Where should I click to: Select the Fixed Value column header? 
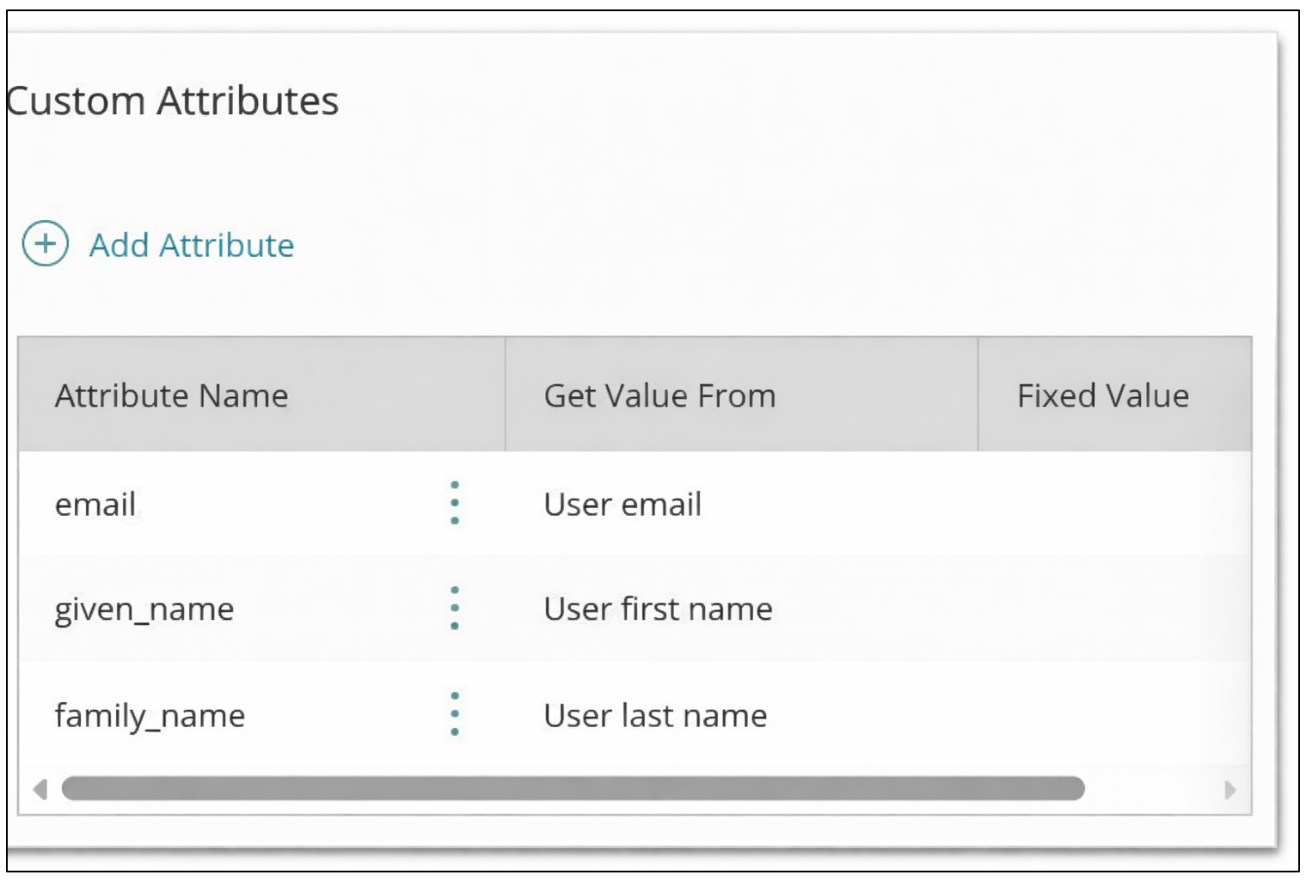point(1115,395)
